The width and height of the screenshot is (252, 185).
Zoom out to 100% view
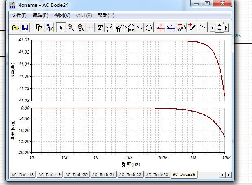click(x=80, y=28)
